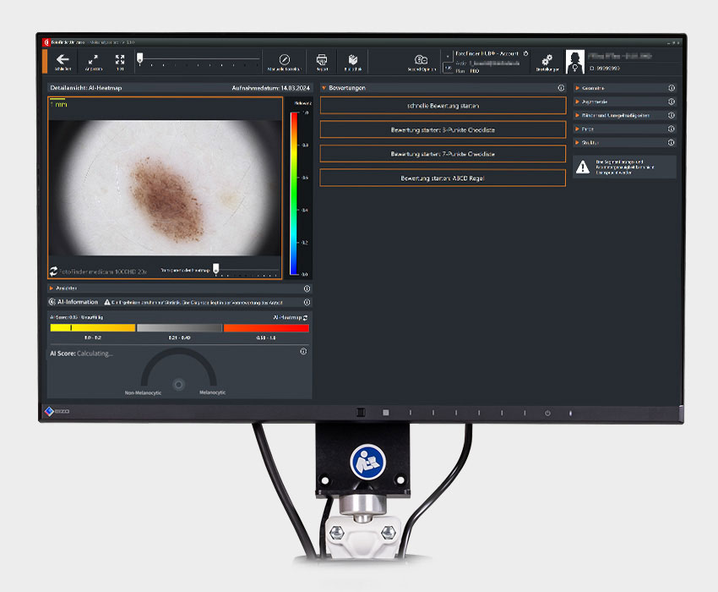Screen dimensions: 718x592
Task: Open info icon for Asymmetrie row
Action: 672,101
